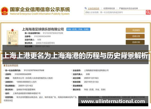Click the blue 存续 status badge
The image size is (151, 109).
point(78,29)
